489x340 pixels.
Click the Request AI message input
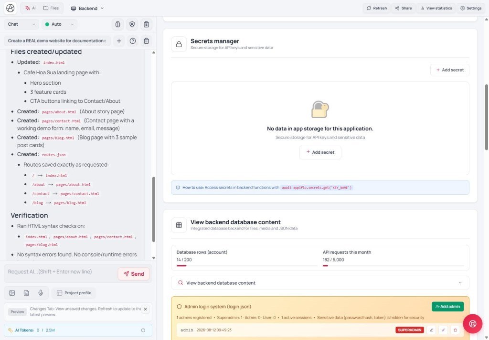click(61, 272)
